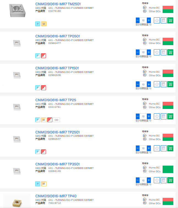Toggle the OD tag on TP25

[56, 120]
